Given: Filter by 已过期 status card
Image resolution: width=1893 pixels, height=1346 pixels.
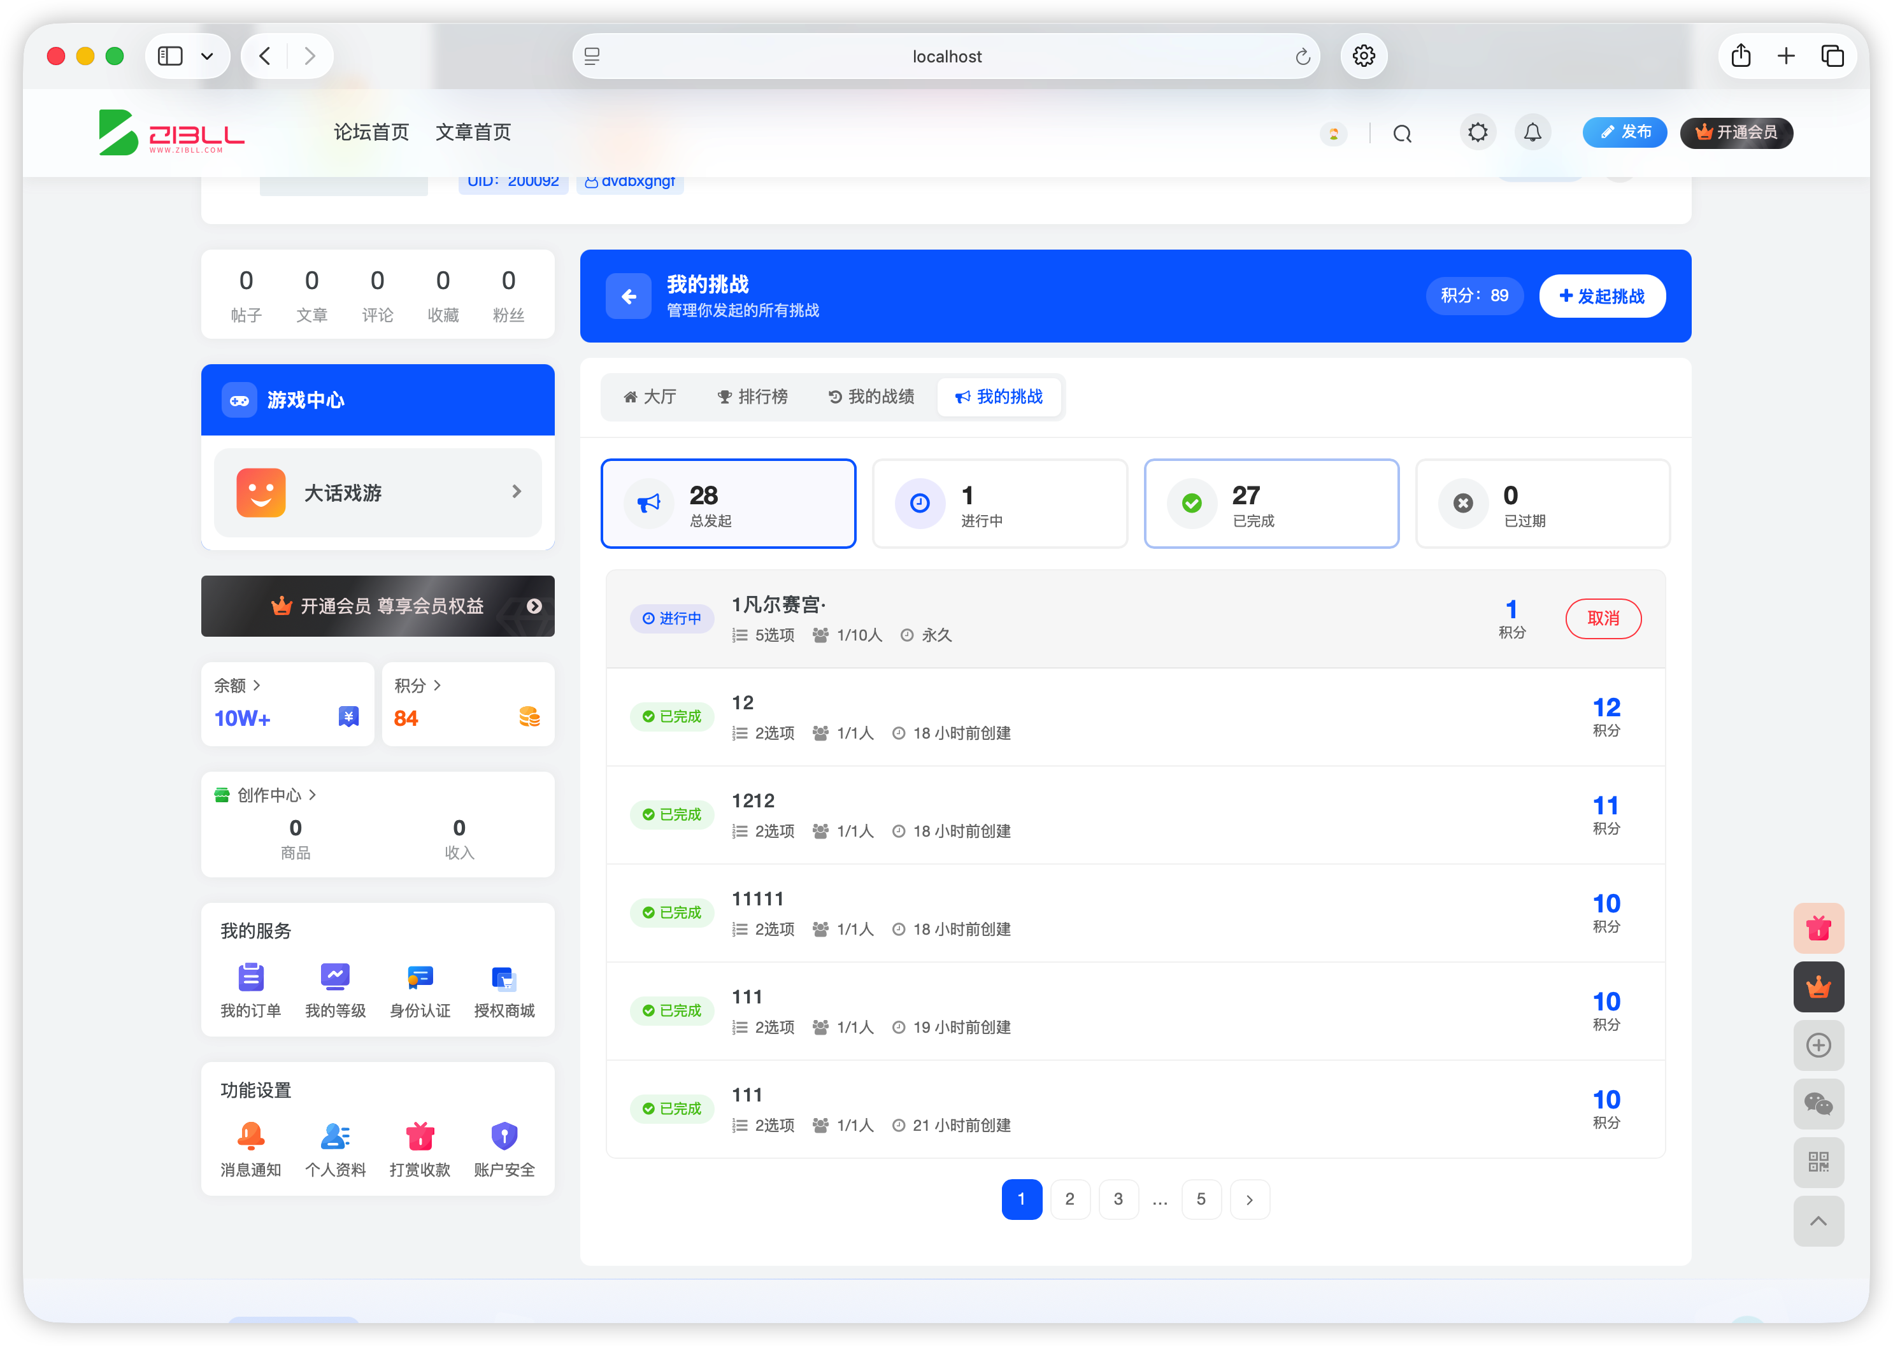Looking at the screenshot, I should coord(1542,504).
